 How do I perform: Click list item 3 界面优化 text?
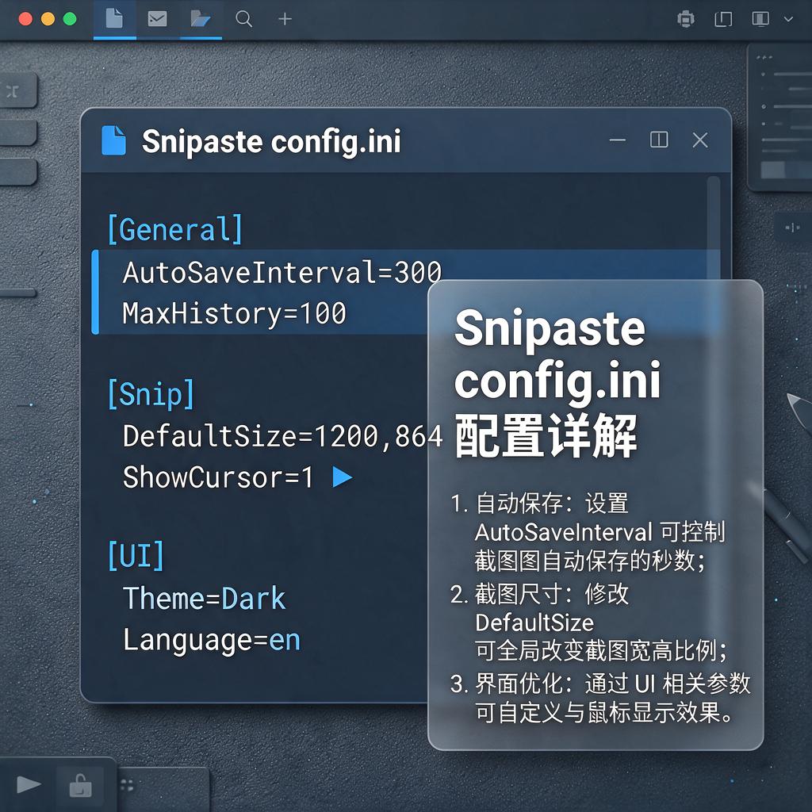[x=599, y=698]
